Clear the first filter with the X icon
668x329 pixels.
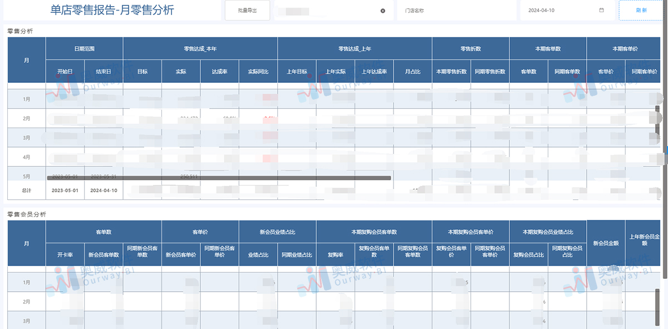(382, 11)
